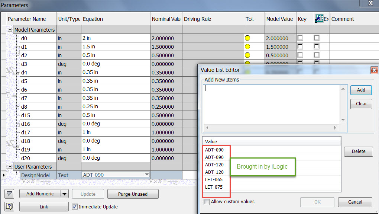Click tolerance yellow circle for d1

coord(247,47)
